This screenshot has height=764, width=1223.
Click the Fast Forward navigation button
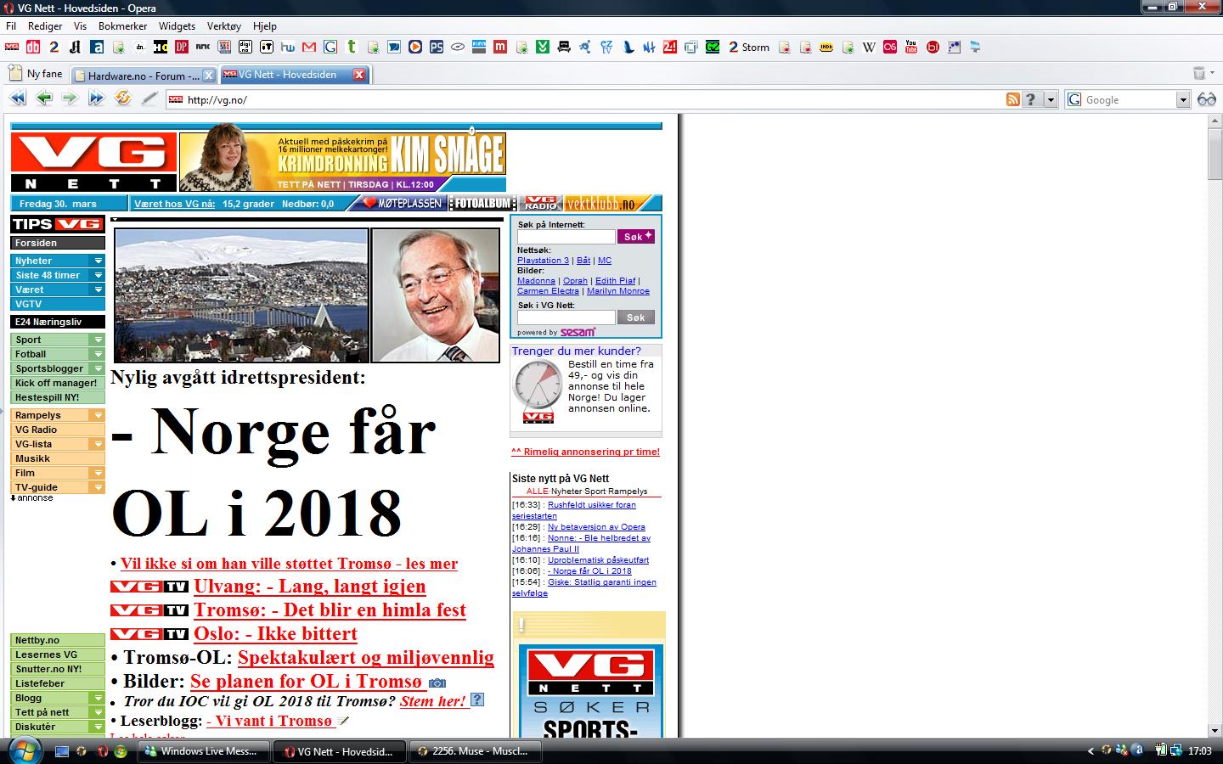[97, 98]
